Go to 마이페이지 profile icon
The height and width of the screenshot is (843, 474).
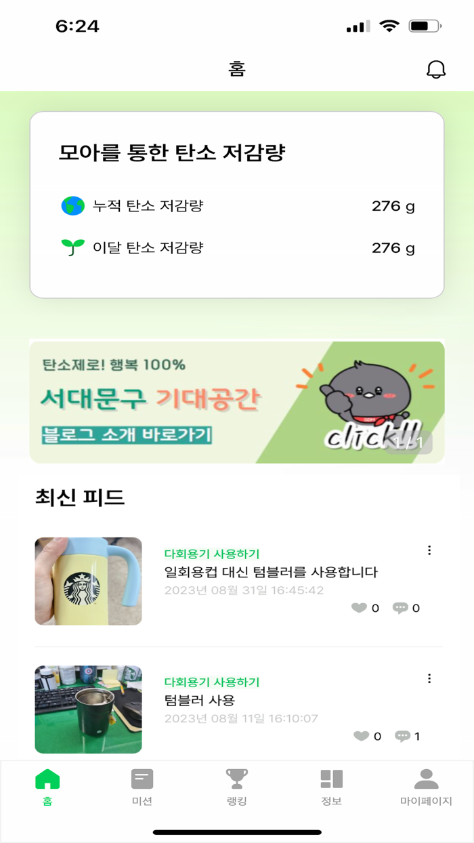[x=426, y=778]
